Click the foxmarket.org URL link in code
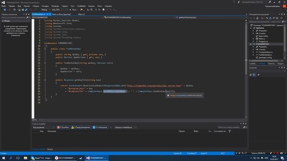Screen dimensions: 287x161 pos(154,85)
